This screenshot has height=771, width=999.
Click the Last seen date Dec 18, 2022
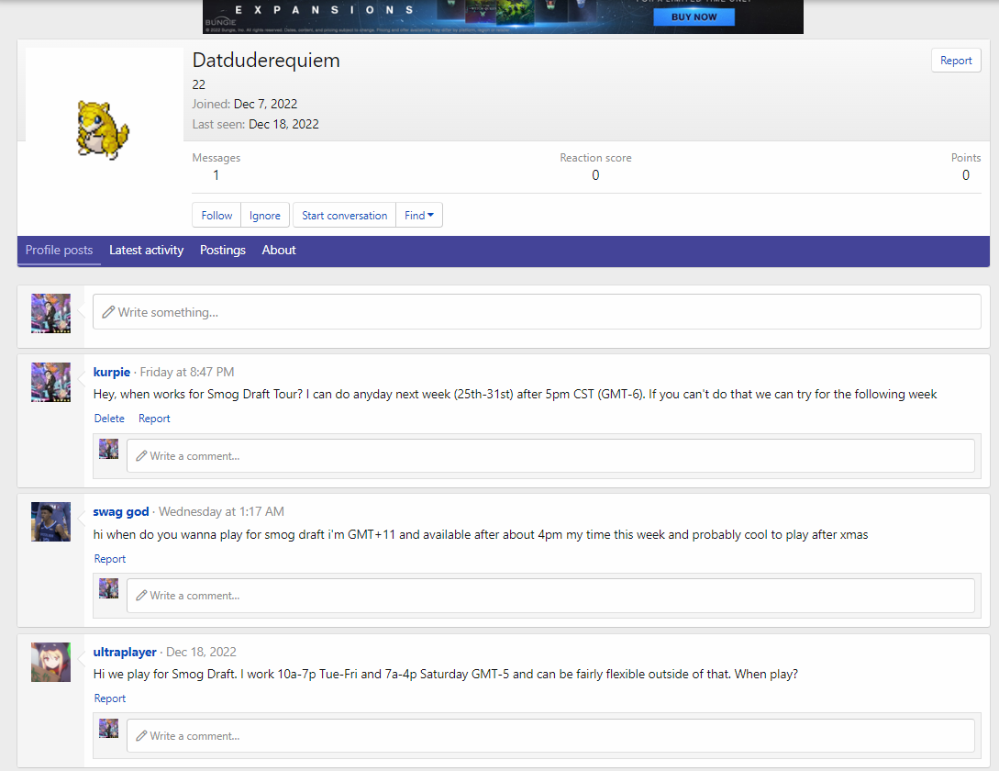(283, 124)
